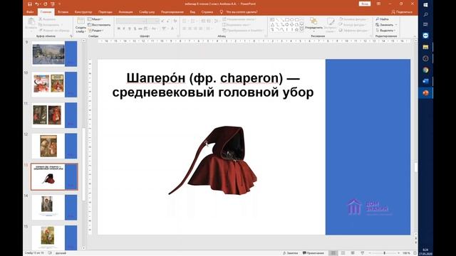This screenshot has height=256, width=456.
Task: Click the slide title text 'Шаперон'
Action: 155,78
